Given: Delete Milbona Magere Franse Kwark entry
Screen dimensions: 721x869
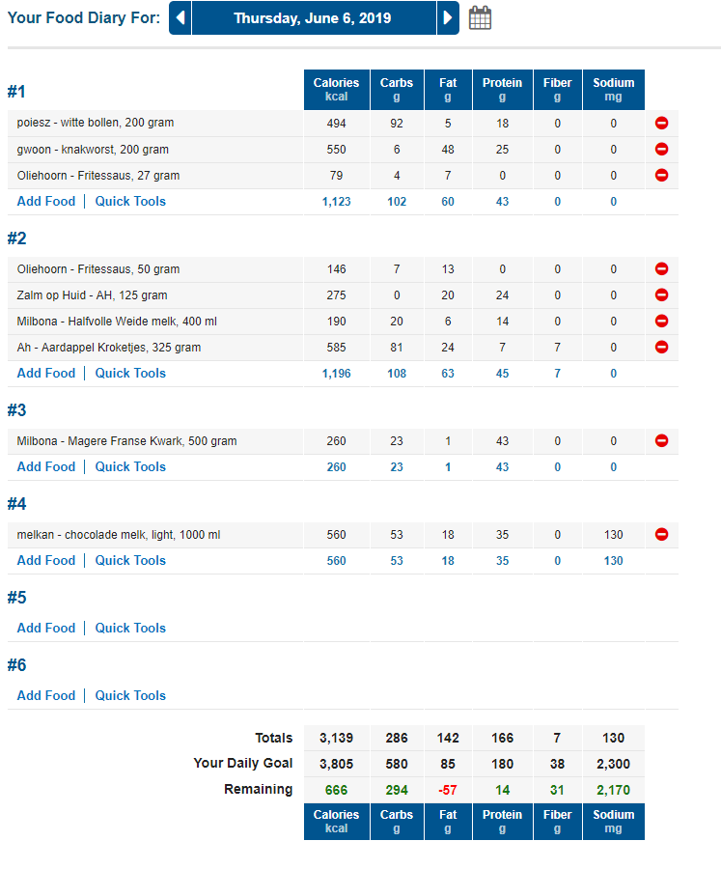Looking at the screenshot, I should (661, 441).
